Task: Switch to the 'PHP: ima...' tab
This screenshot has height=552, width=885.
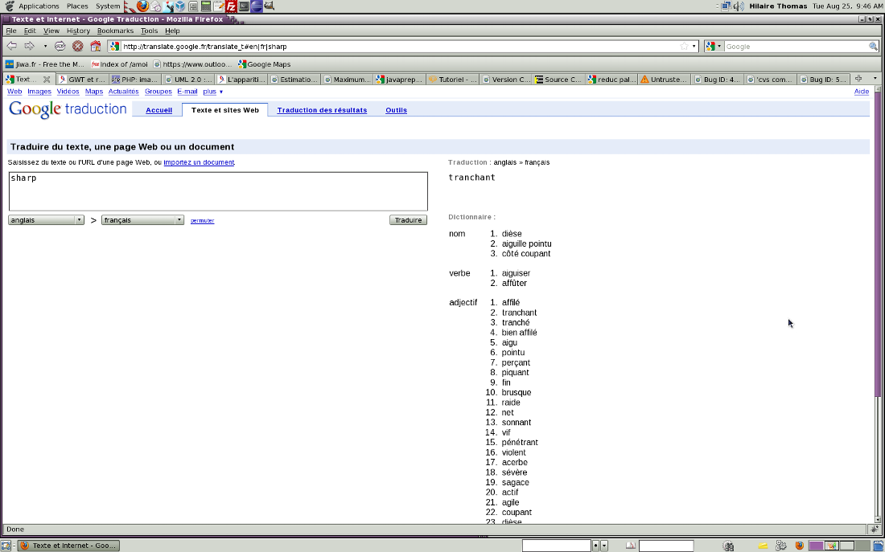Action: coord(135,80)
